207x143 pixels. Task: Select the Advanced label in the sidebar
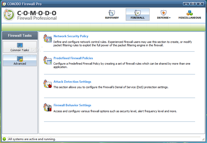point(20,64)
